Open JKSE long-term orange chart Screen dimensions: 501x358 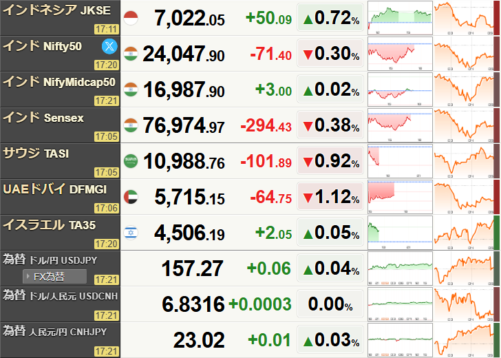coord(464,18)
